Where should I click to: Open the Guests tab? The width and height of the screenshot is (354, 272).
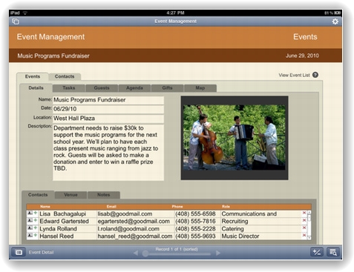click(102, 88)
